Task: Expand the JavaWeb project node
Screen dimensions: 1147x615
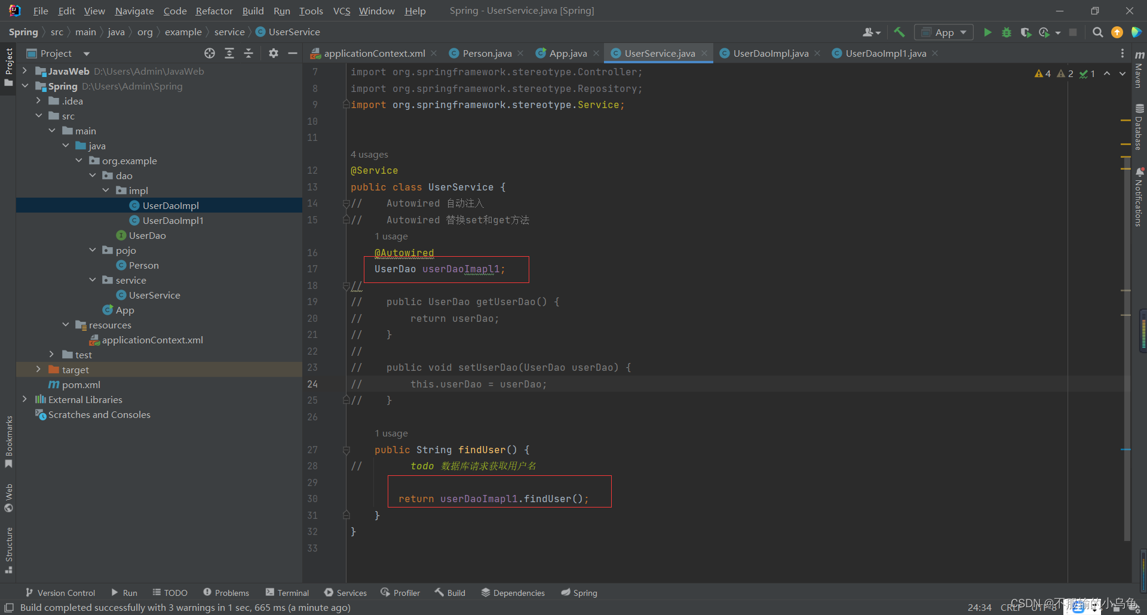Action: click(x=25, y=71)
